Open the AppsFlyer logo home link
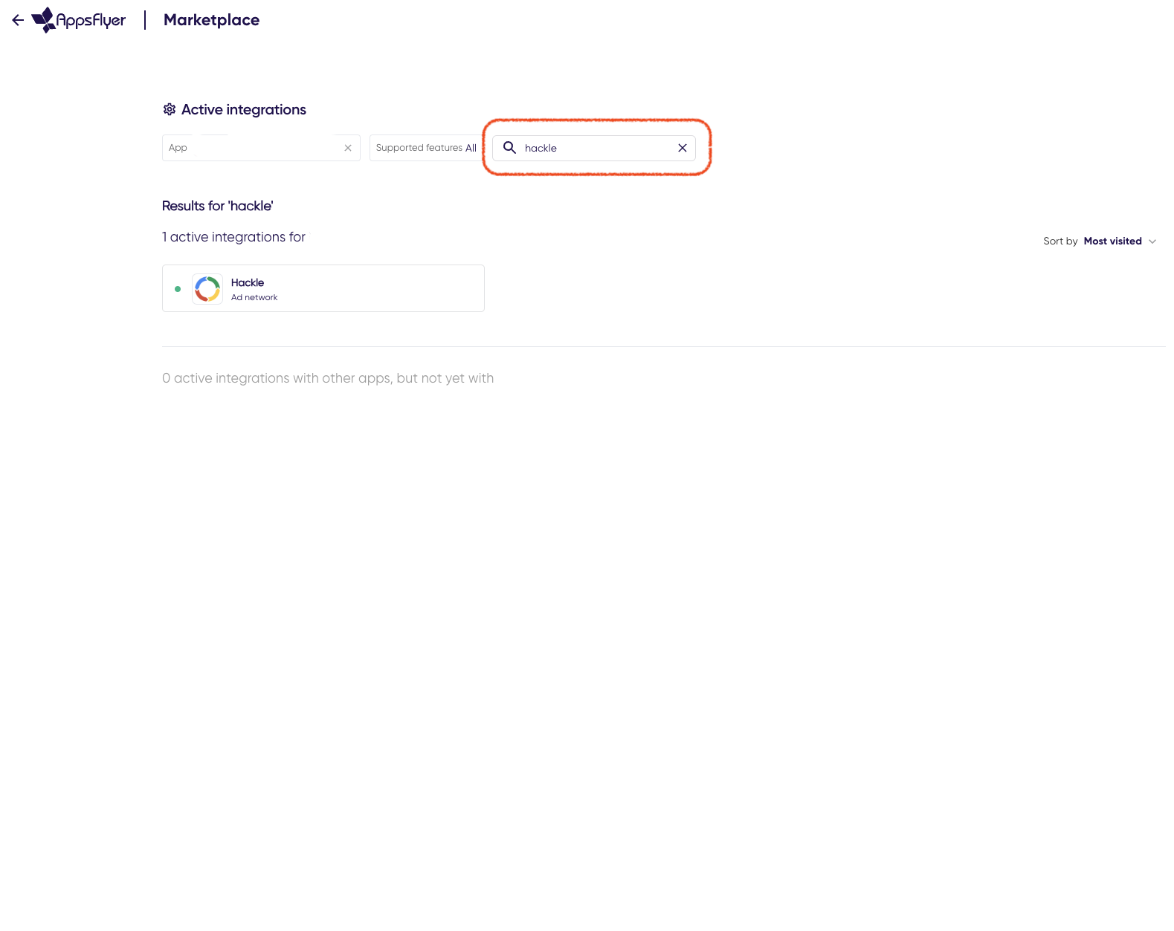Screen dimensions: 1174x931 (x=79, y=20)
